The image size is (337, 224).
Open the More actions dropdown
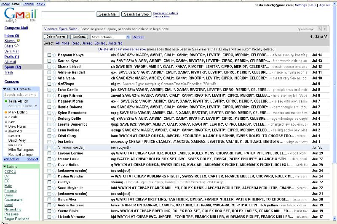point(110,37)
